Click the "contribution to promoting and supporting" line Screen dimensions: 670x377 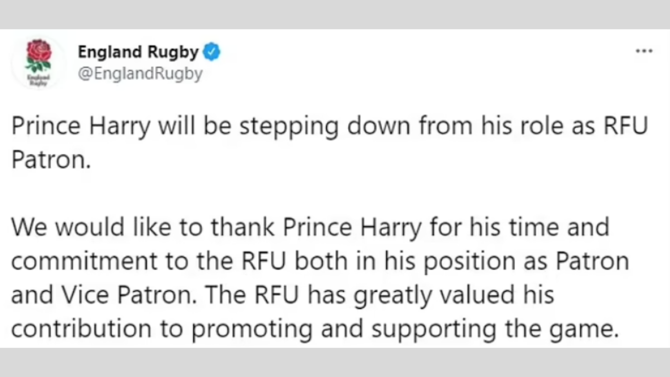point(315,329)
